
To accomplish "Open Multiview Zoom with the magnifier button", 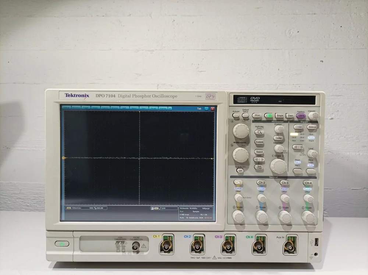I will point(259,132).
